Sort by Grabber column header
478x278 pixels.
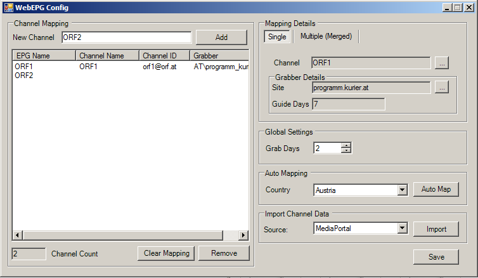[219, 56]
